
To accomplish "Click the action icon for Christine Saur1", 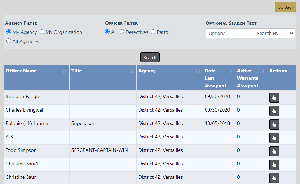I will pyautogui.click(x=274, y=165).
